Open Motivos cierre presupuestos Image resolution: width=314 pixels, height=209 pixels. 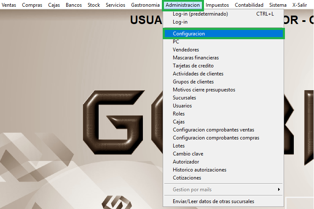tap(224, 90)
